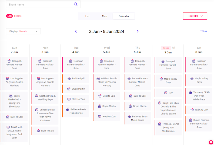This screenshot has height=145, width=214.
Task: Go to the next week arrow
Action: (138, 31)
